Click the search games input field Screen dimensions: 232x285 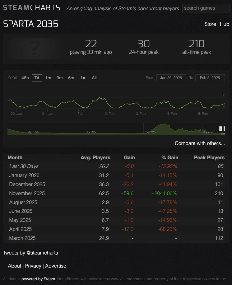[206, 8]
